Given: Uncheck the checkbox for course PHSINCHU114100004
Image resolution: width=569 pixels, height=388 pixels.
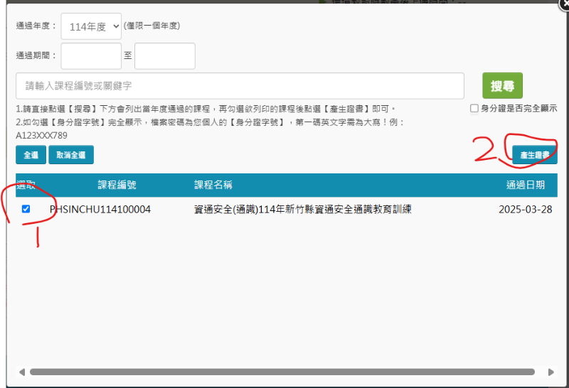Looking at the screenshot, I should (x=26, y=209).
